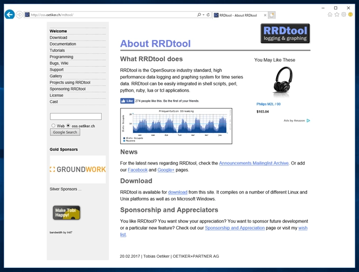Screen dimensions: 359x272
Task: Select the Web radio button
Action: [53, 125]
